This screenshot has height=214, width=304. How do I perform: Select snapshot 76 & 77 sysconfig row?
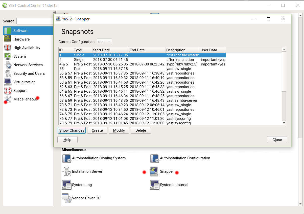tap(142, 119)
